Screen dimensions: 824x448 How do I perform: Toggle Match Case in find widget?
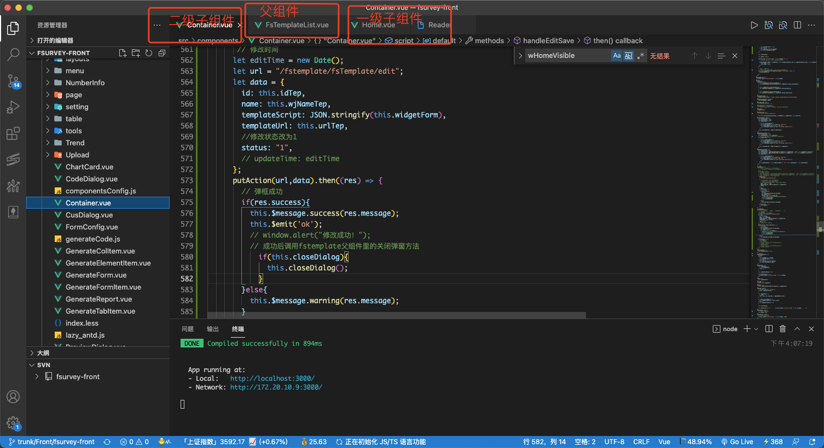click(x=617, y=56)
